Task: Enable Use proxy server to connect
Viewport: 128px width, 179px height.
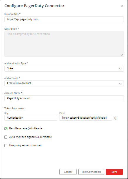Action: click(x=6, y=146)
